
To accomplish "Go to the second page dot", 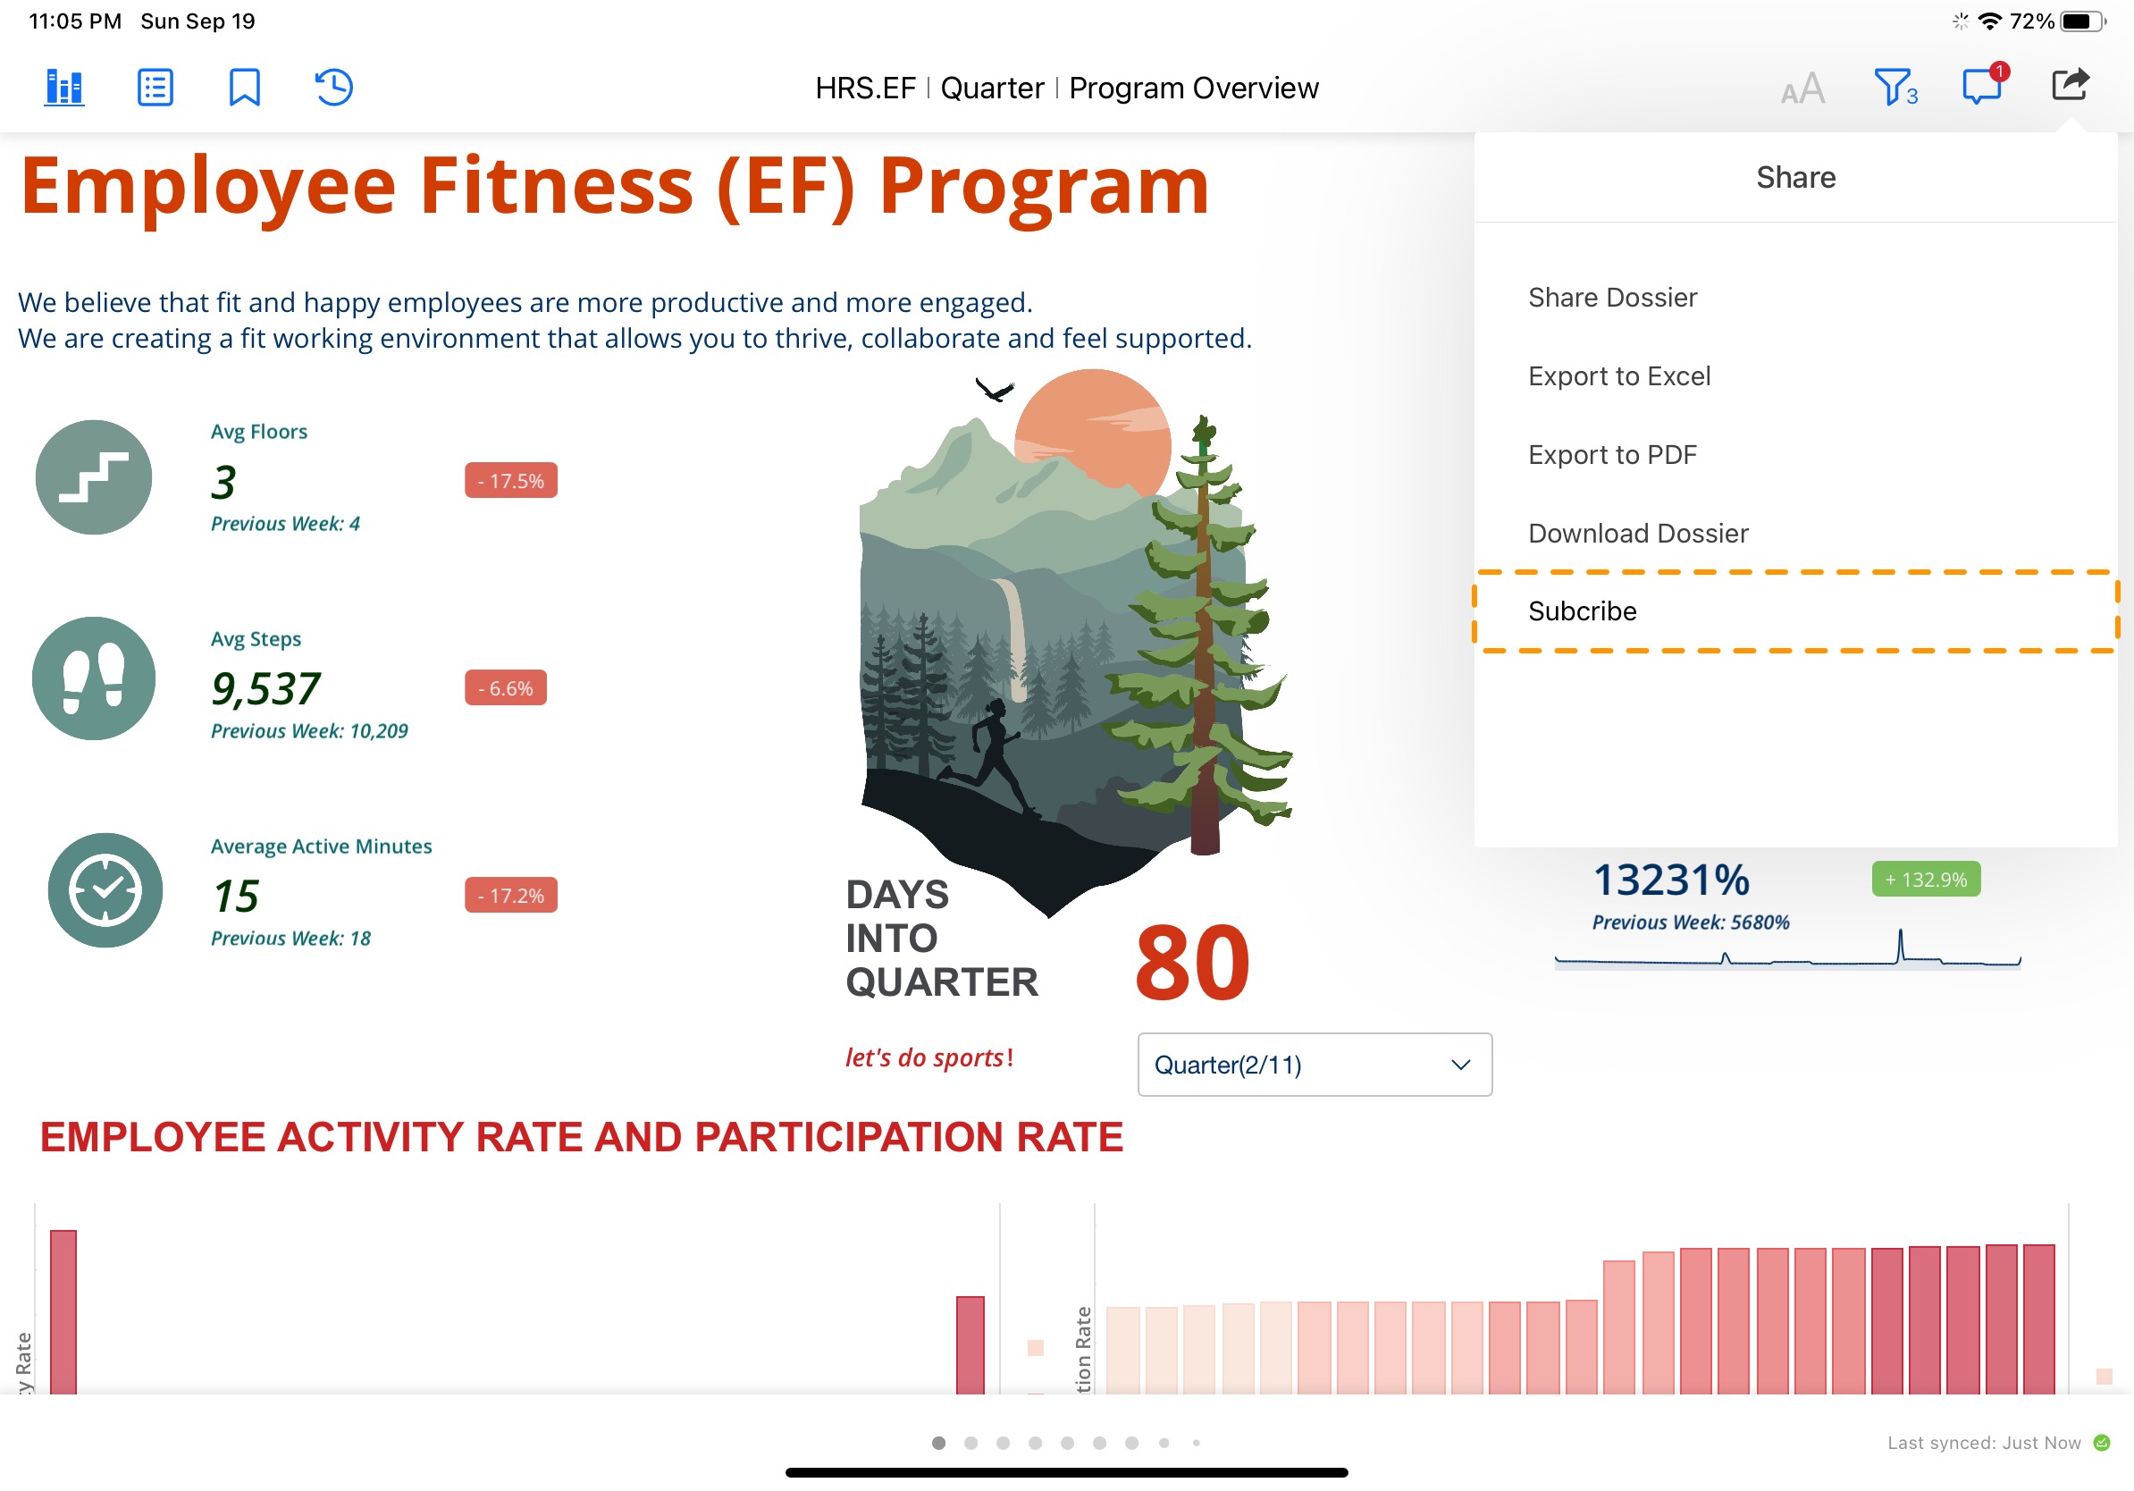I will pos(970,1443).
